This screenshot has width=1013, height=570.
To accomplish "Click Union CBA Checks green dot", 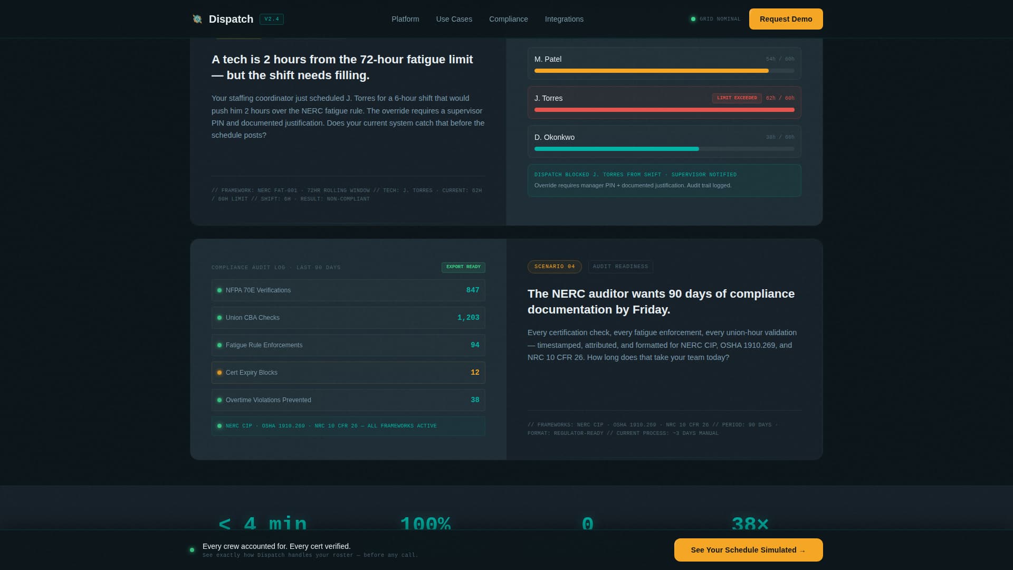I will 219,318.
